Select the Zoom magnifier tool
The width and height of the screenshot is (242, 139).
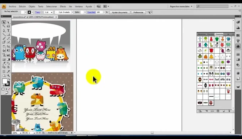9,75
